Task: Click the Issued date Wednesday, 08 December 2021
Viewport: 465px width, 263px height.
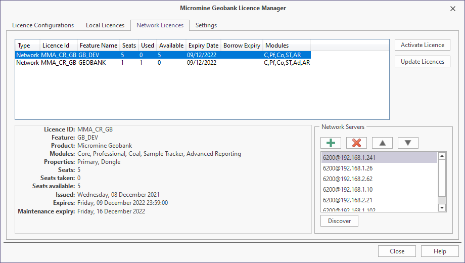Action: (118, 195)
